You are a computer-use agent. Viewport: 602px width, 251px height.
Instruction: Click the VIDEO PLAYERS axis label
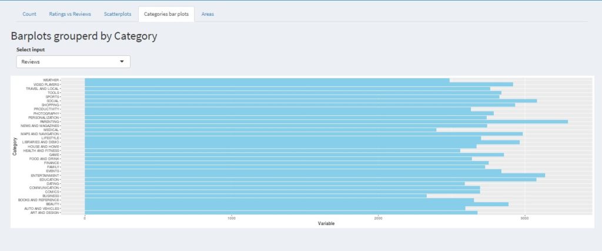[46, 85]
